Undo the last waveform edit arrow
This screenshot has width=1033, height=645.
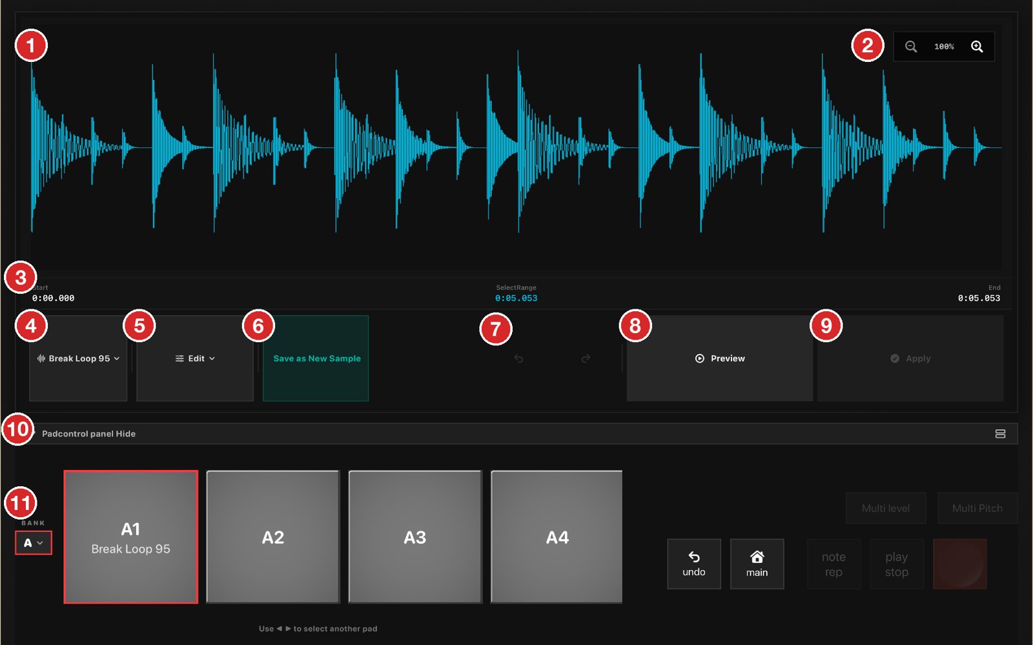[x=518, y=358]
